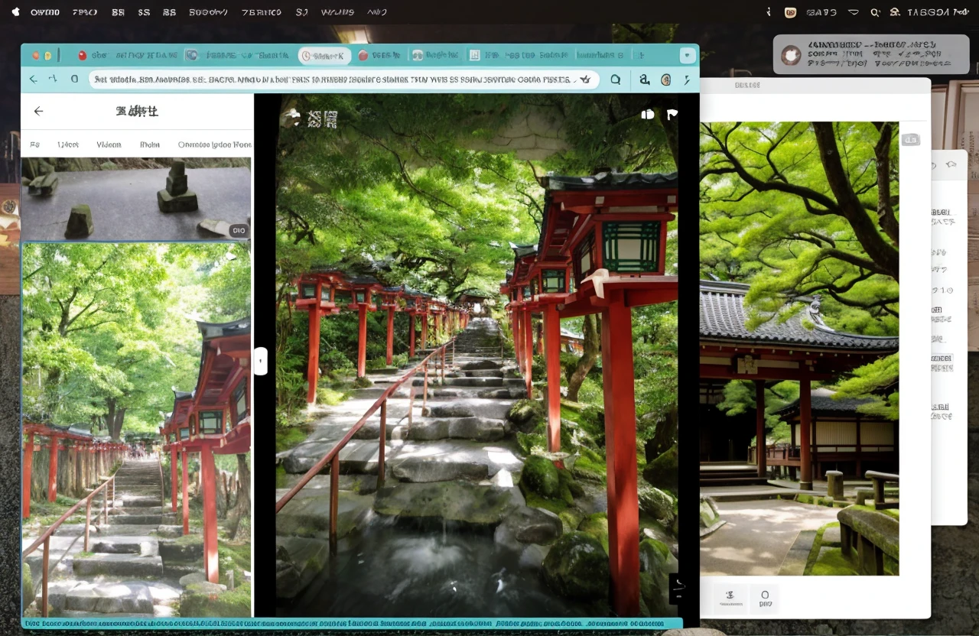979x636 pixels.
Task: Click the browser back navigation arrow
Action: pos(33,79)
